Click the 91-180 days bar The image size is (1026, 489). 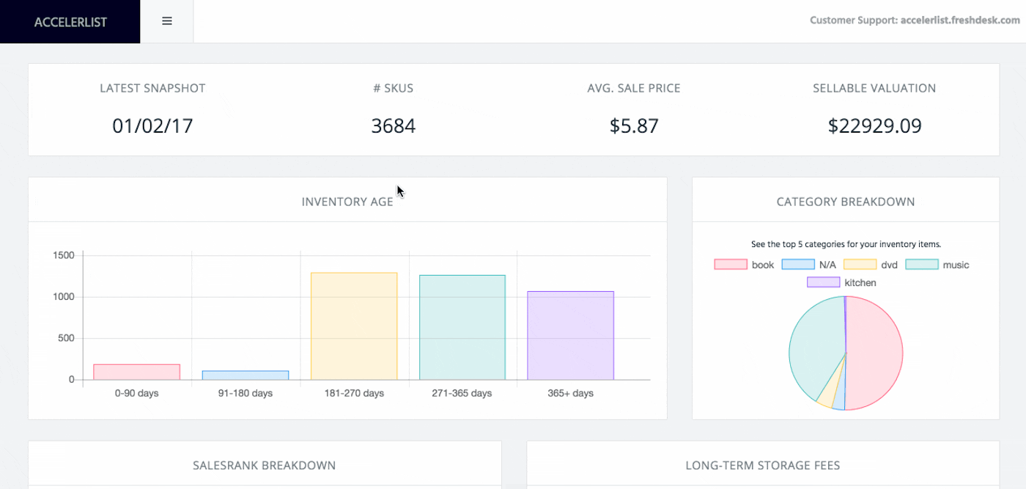point(246,375)
